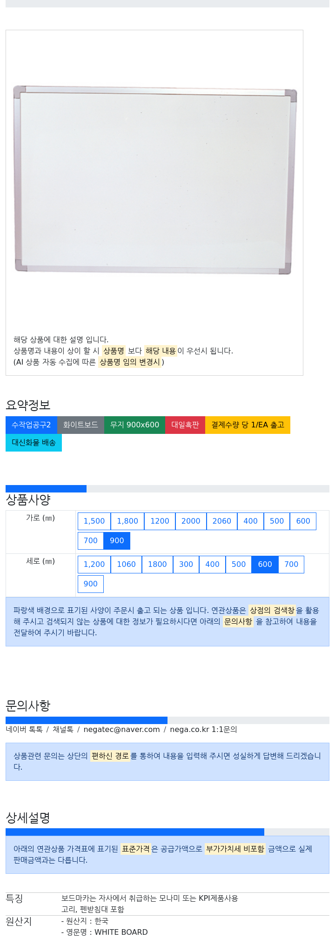Image resolution: width=335 pixels, height=938 pixels.
Task: Select the 수작업공구2 category tag
Action: point(31,425)
